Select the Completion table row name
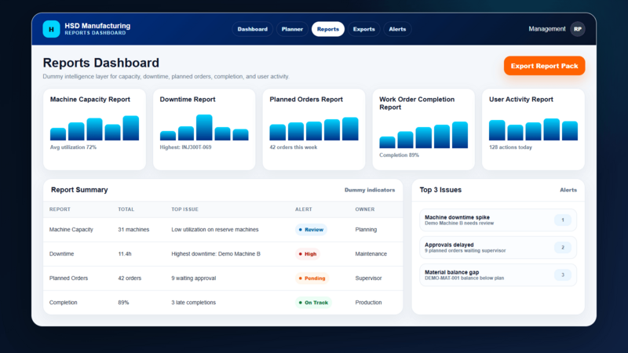The width and height of the screenshot is (628, 353). pyautogui.click(x=64, y=303)
